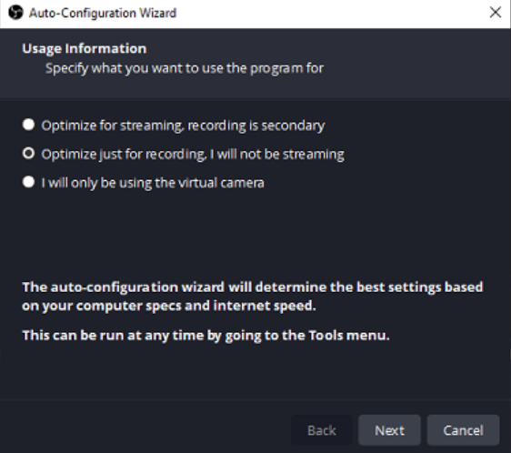Image resolution: width=511 pixels, height=453 pixels.
Task: Click the disabled Back button
Action: (322, 430)
